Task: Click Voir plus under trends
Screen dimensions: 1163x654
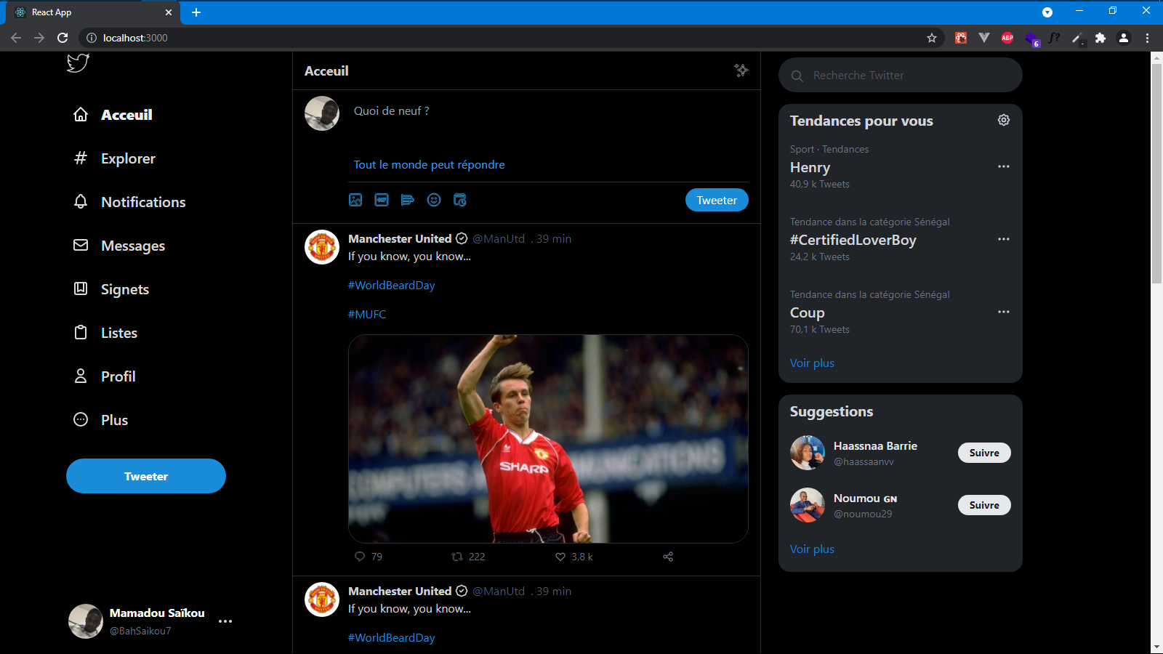Action: click(x=812, y=363)
